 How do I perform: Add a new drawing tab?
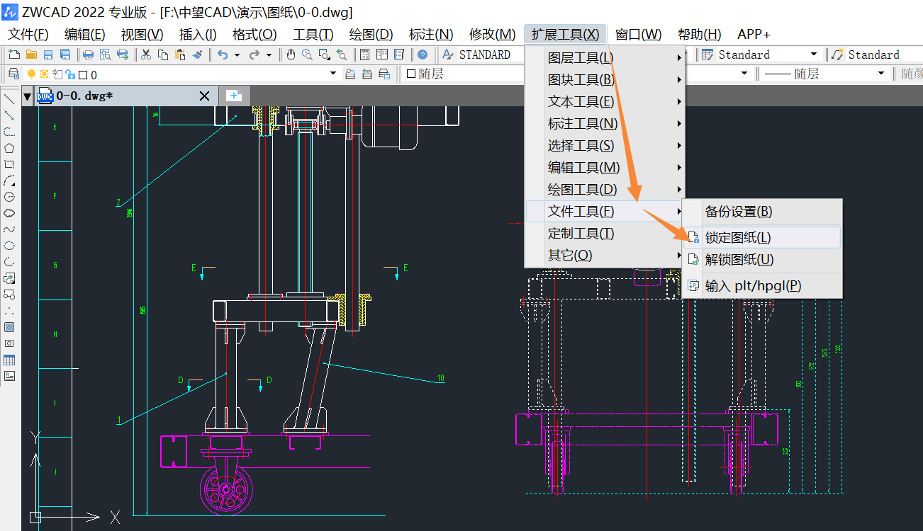pyautogui.click(x=234, y=96)
